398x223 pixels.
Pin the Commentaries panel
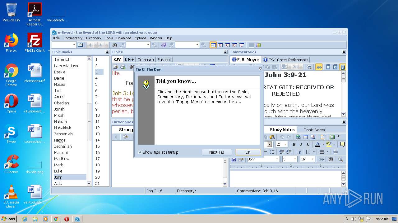point(344,52)
